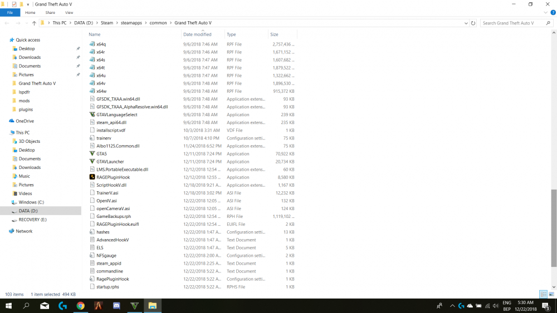Click the up-directory arrow button
Screen dimensions: 557x313
point(34,23)
